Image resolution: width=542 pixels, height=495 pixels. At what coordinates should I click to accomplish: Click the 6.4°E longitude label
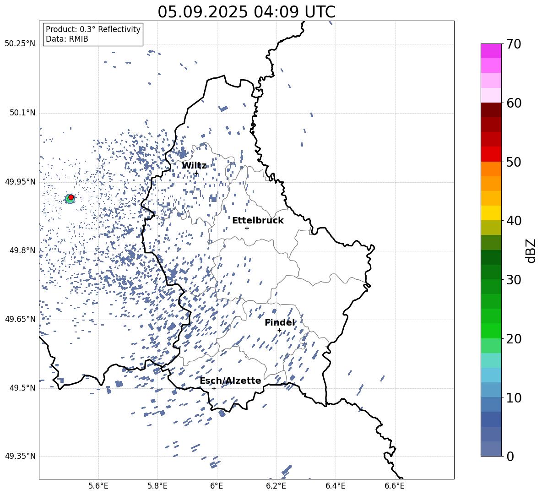(x=335, y=486)
